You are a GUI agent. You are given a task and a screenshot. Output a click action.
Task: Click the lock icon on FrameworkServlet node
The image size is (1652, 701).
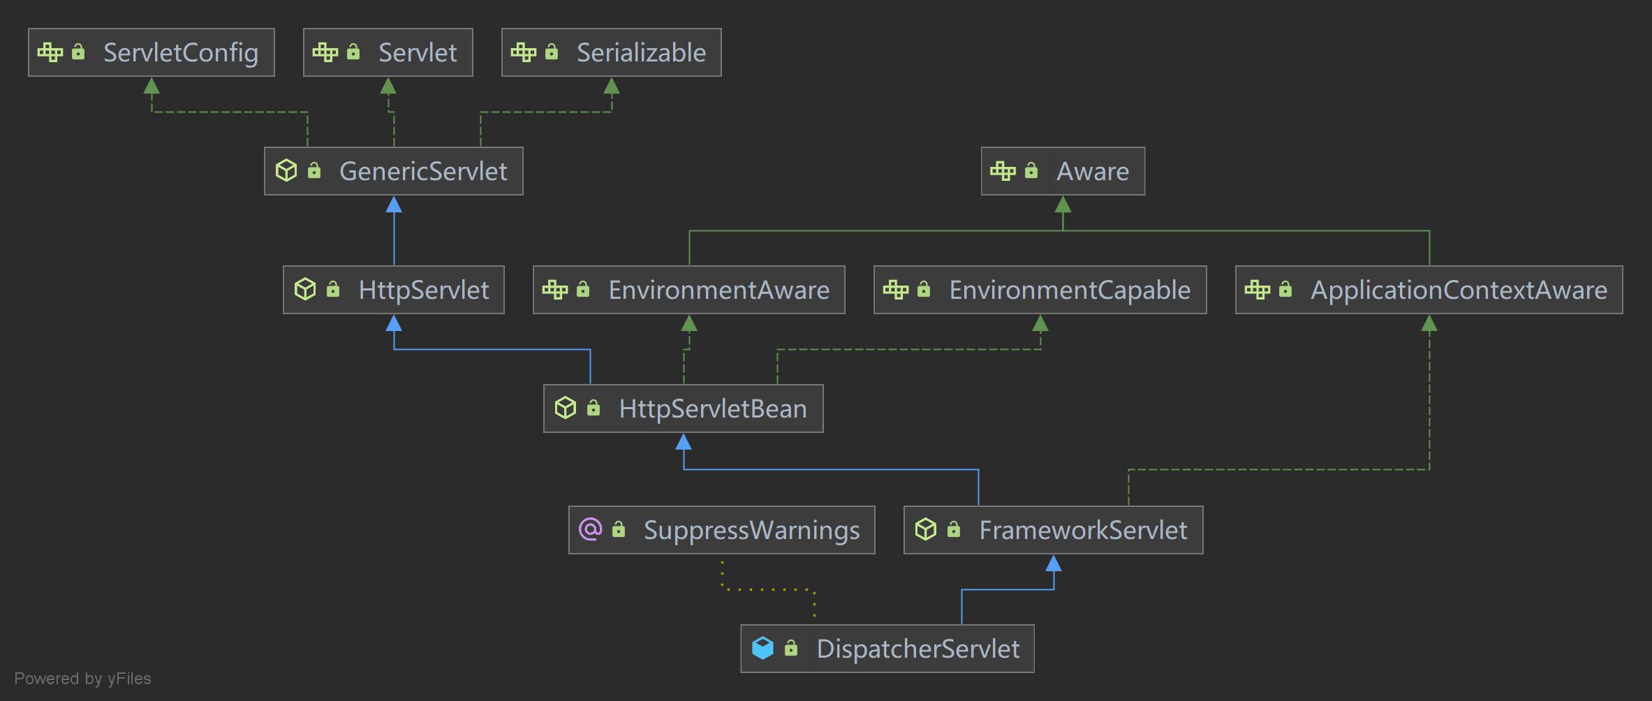coord(954,530)
